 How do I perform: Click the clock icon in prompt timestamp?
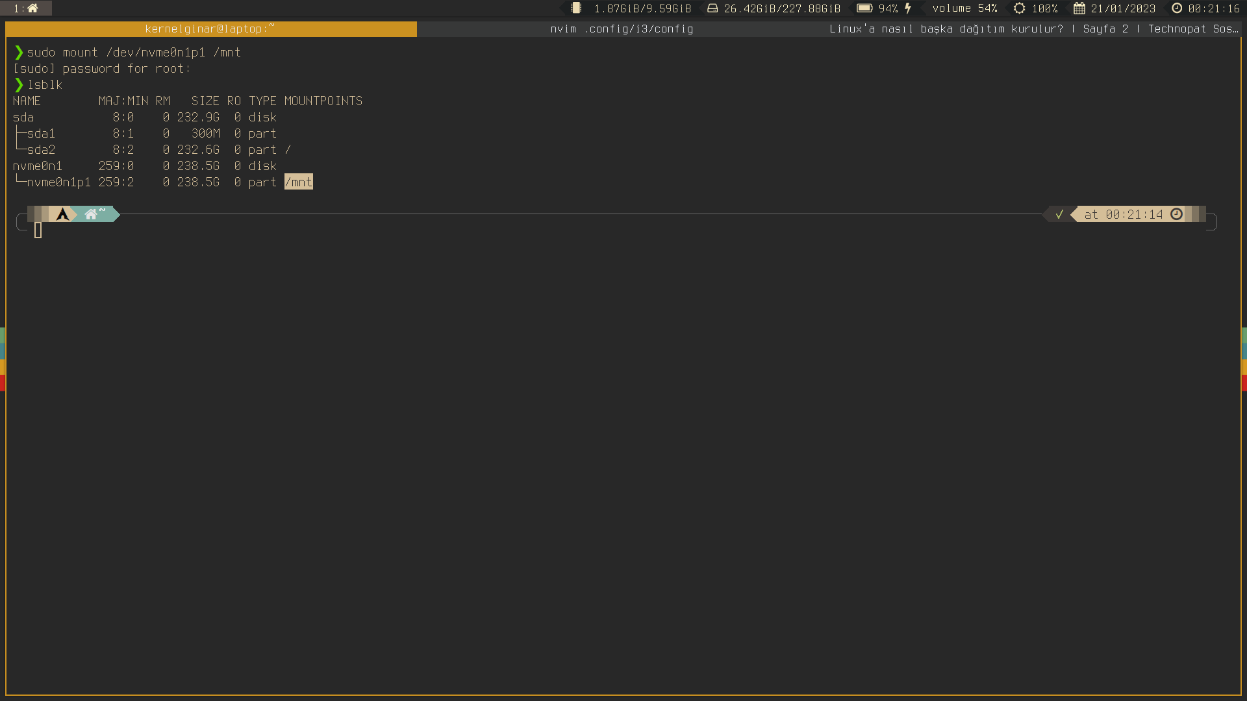tap(1177, 214)
